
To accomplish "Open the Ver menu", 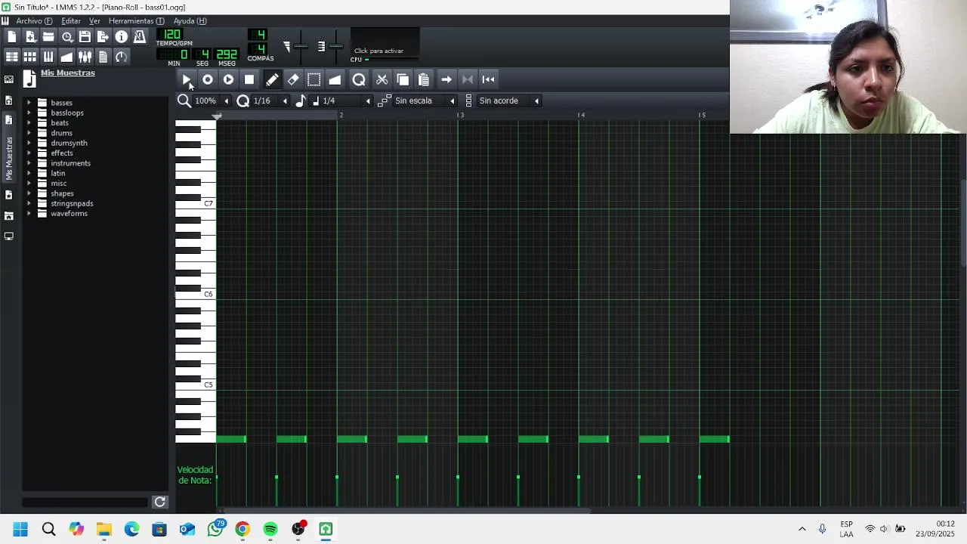I will (x=94, y=20).
